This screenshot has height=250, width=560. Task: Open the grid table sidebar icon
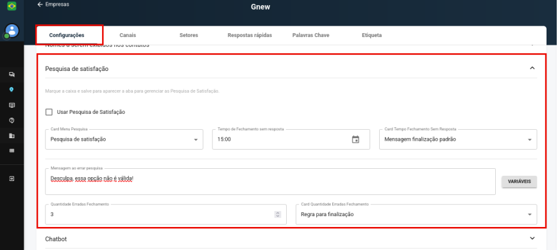12,151
